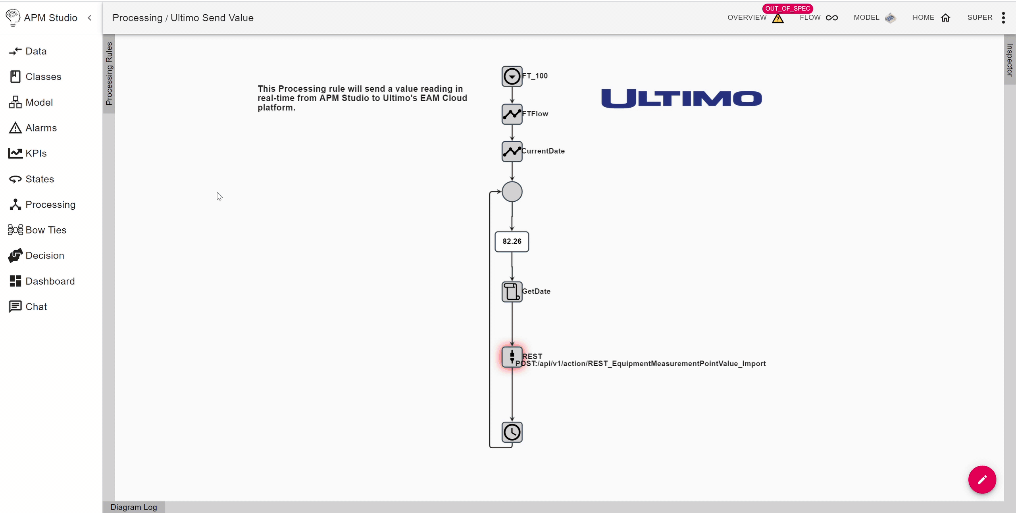Screen dimensions: 1016x513
Task: Select the gray circle junction node
Action: coord(512,192)
